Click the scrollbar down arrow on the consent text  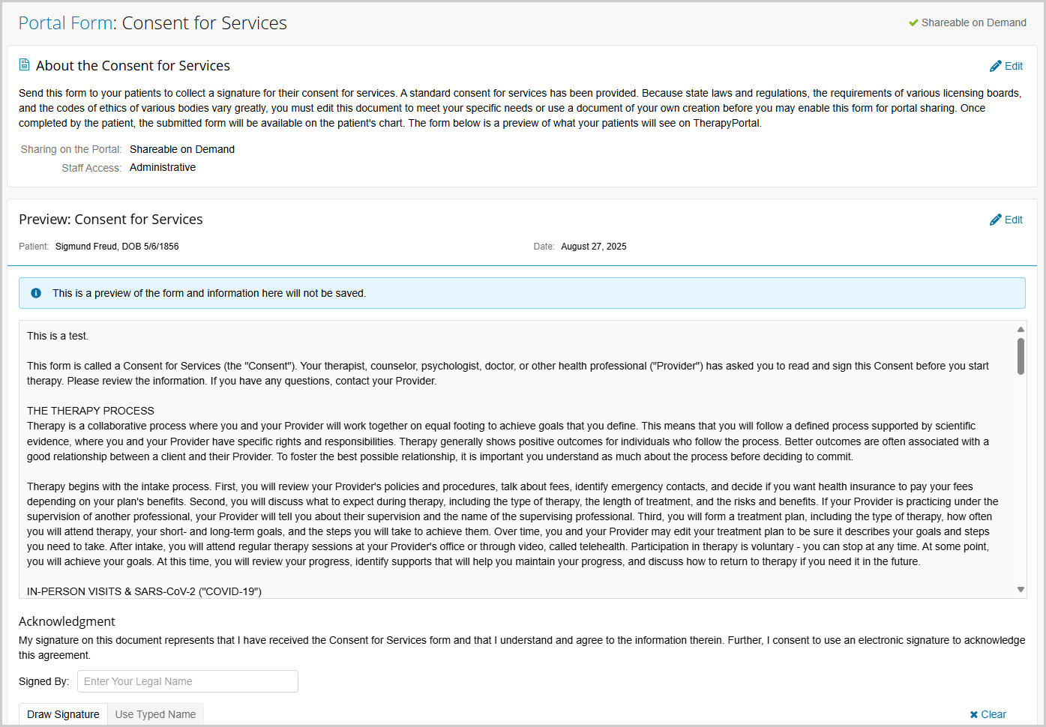pyautogui.click(x=1021, y=588)
